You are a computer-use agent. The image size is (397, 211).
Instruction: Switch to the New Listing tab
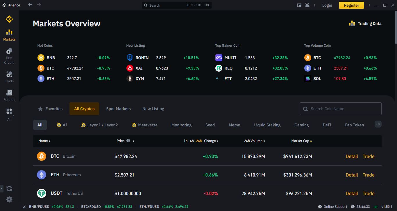click(x=153, y=109)
